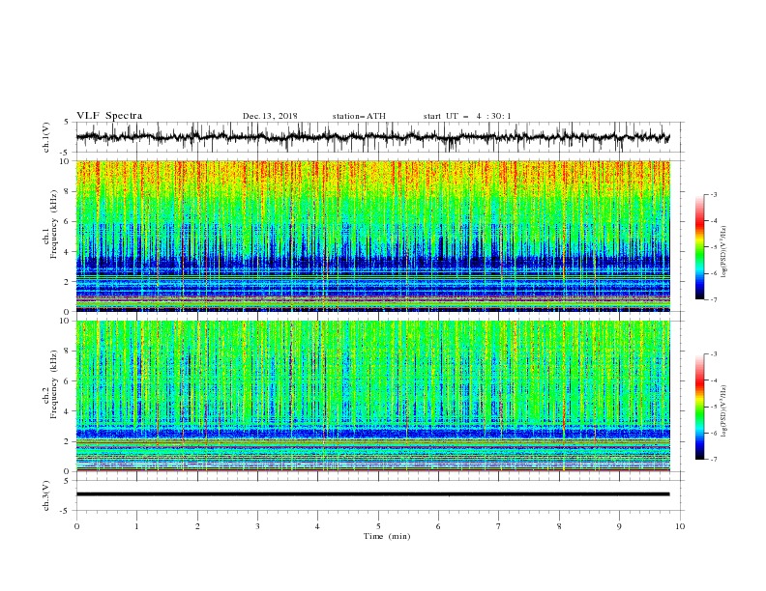The width and height of the screenshot is (766, 591).
Task: Click the "VLF Spectra" plot title
Action: 109,116
